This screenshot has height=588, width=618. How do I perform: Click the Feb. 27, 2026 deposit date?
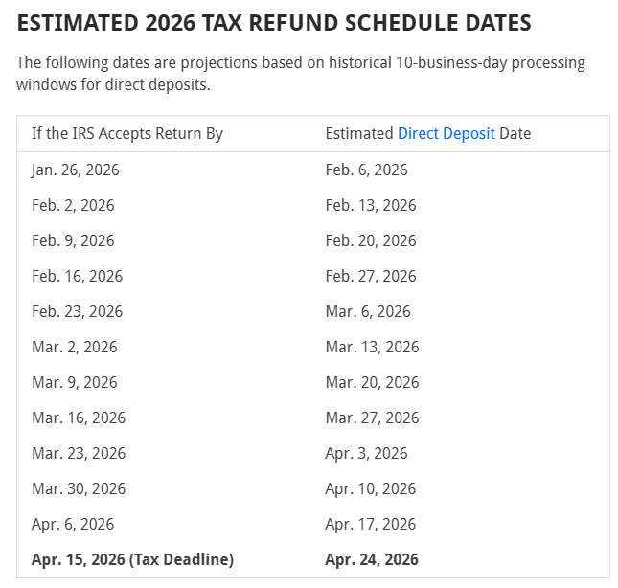coord(371,276)
